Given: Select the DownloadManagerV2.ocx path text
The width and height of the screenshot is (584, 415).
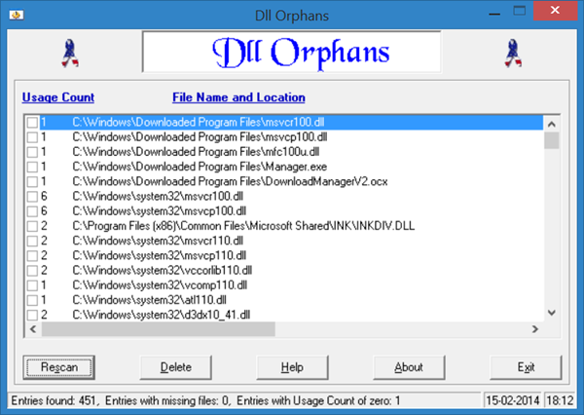Looking at the screenshot, I should [x=230, y=181].
